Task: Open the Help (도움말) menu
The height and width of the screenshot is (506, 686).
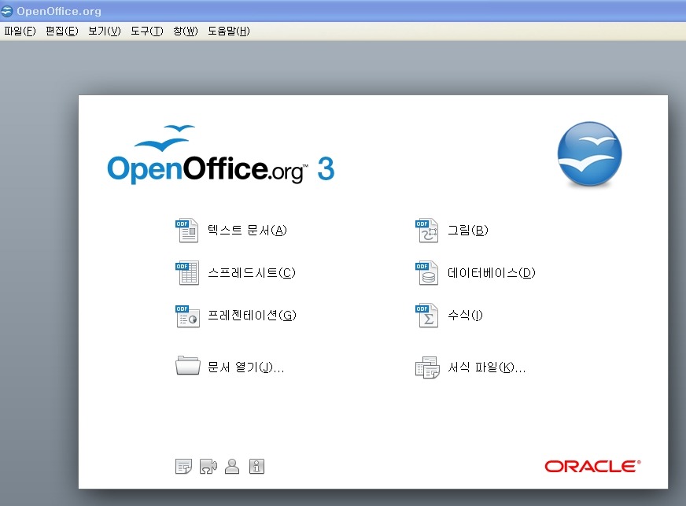Action: 228,31
